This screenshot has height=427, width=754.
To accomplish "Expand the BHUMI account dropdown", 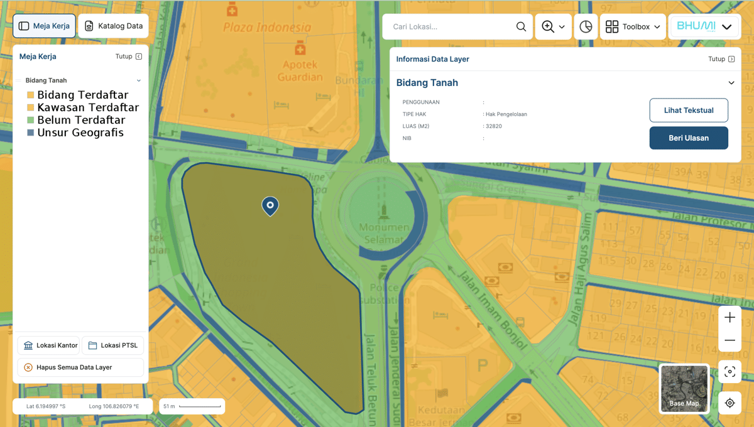I will tap(704, 26).
